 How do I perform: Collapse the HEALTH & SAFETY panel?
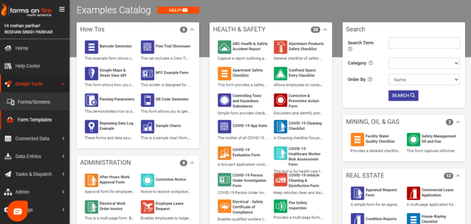tap(326, 29)
